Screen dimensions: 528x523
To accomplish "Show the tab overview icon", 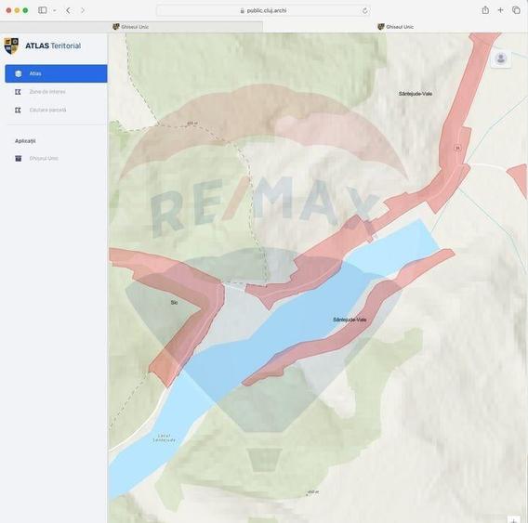I will pos(516,10).
